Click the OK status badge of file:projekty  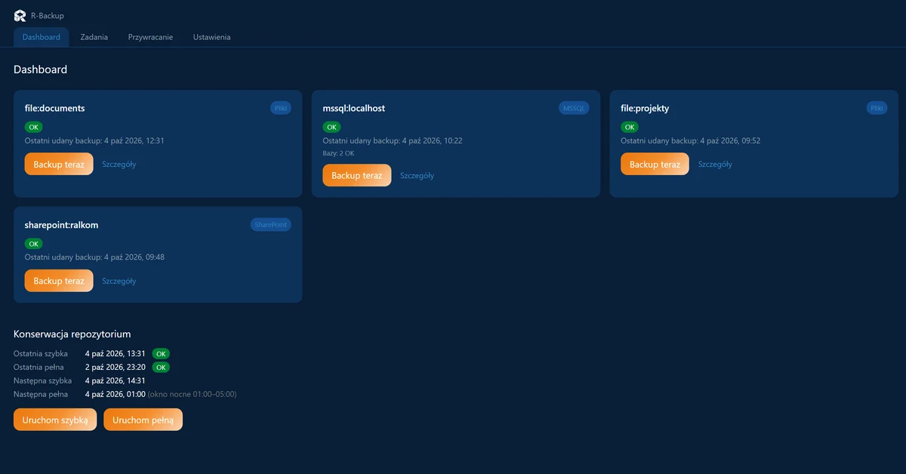[x=630, y=127]
